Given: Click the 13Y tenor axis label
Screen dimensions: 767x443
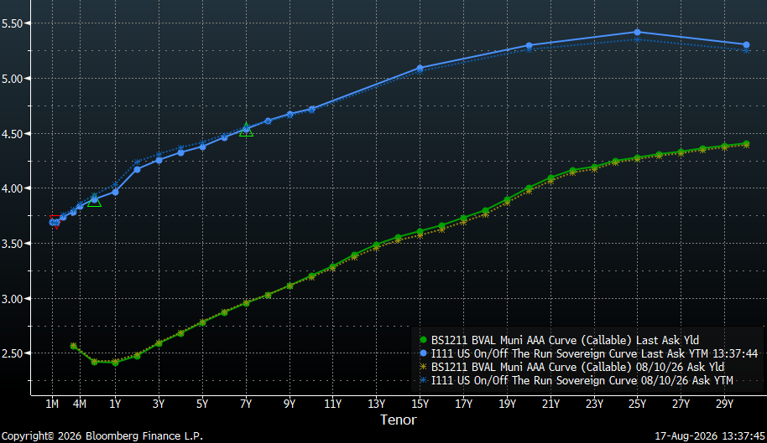Looking at the screenshot, I should 376,404.
